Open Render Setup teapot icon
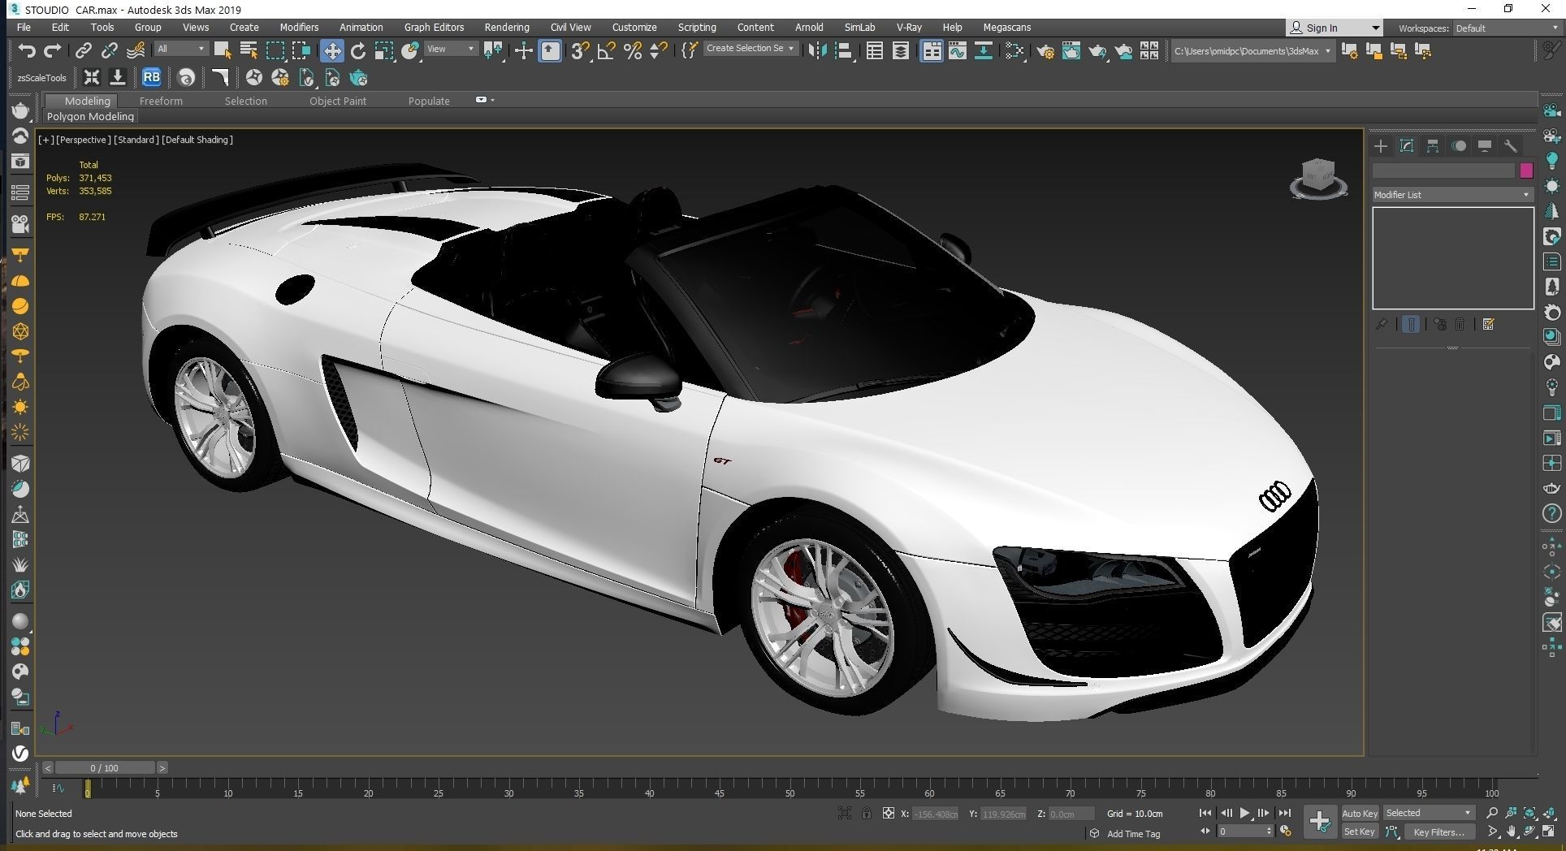 [x=1045, y=50]
